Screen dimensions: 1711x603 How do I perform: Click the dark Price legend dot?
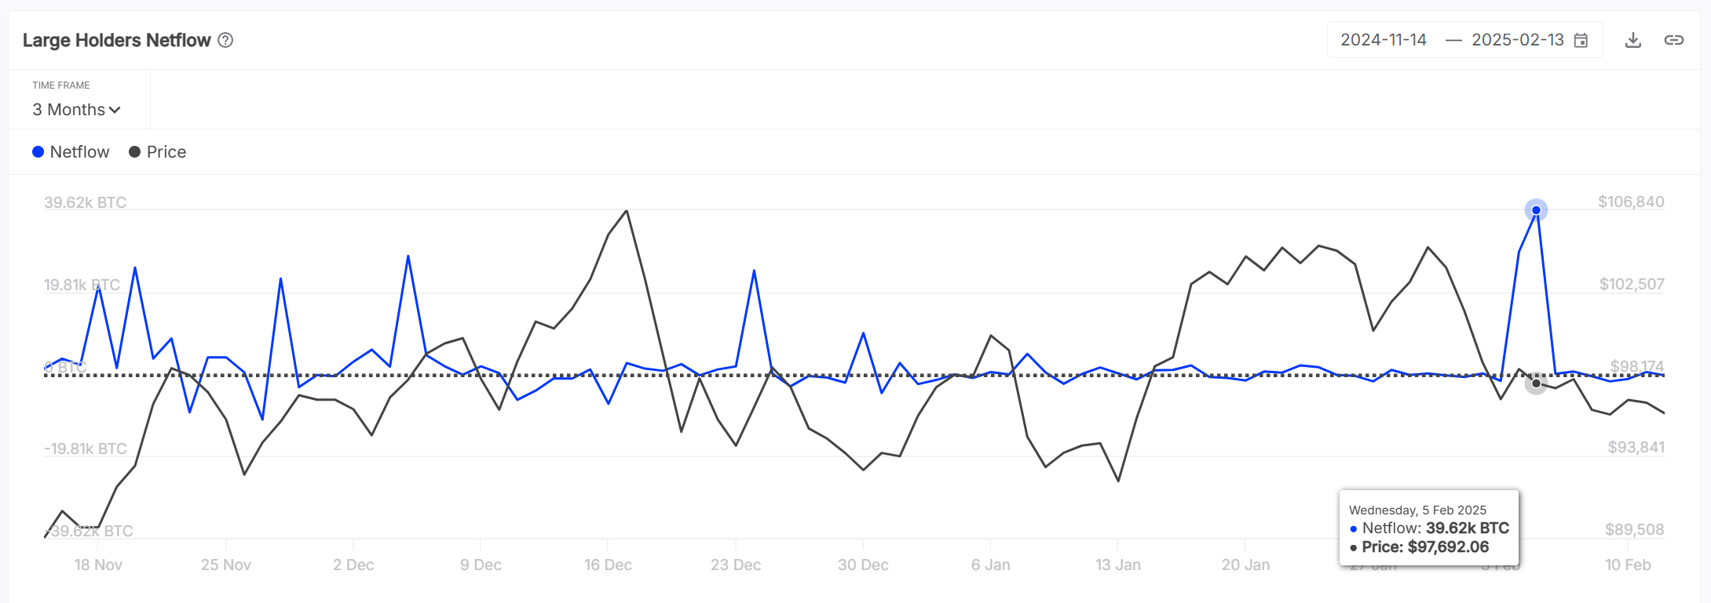tap(135, 152)
